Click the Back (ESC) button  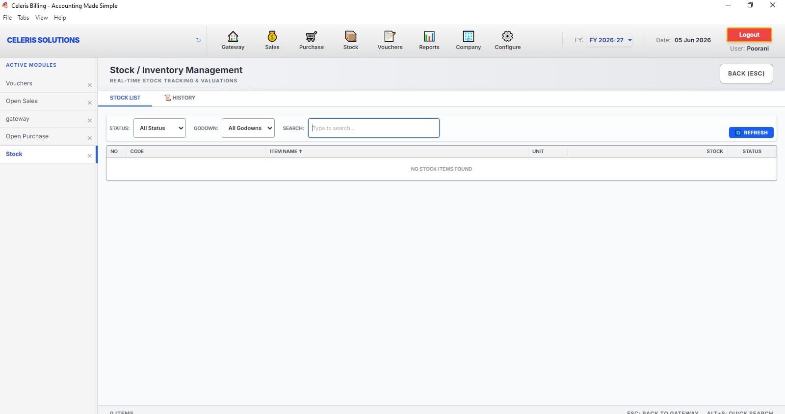point(746,74)
